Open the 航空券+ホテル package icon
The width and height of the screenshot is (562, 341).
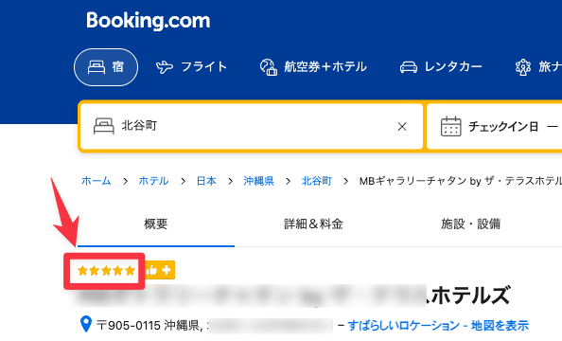[269, 67]
